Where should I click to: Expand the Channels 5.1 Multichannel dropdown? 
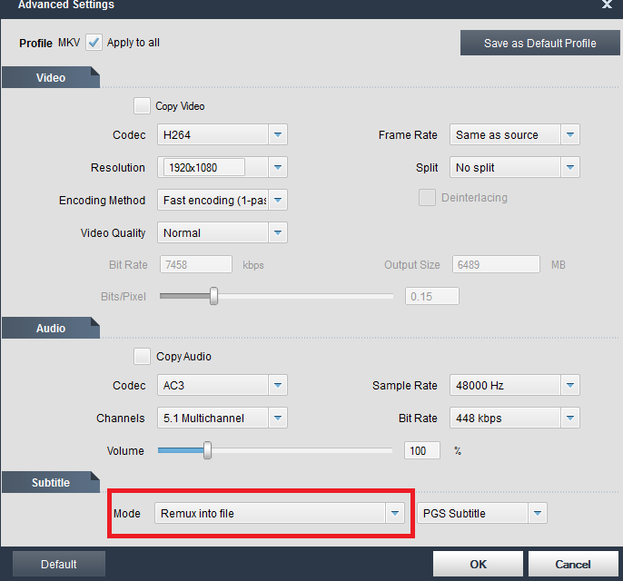[x=278, y=418]
